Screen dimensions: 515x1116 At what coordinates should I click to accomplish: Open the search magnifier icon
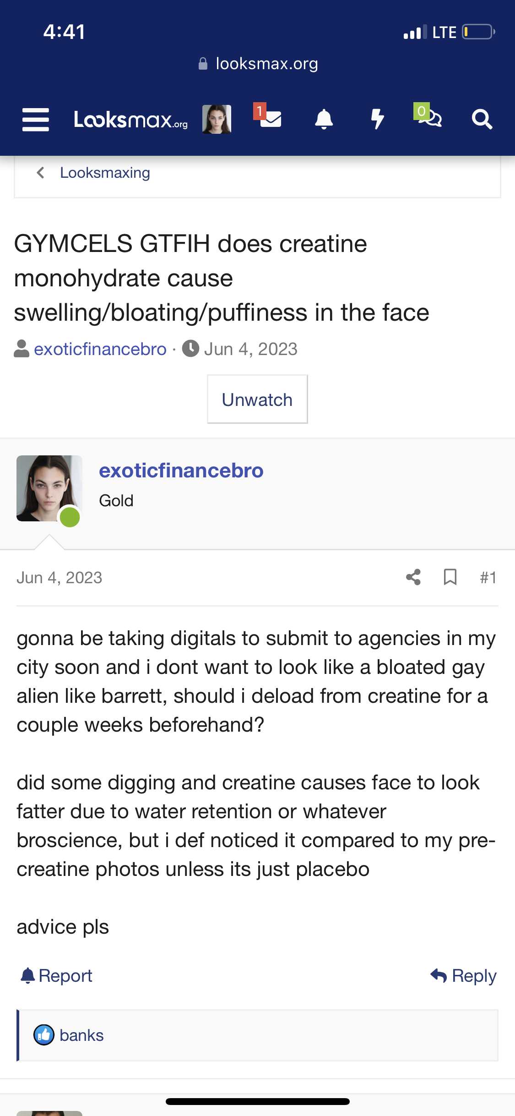pos(482,120)
